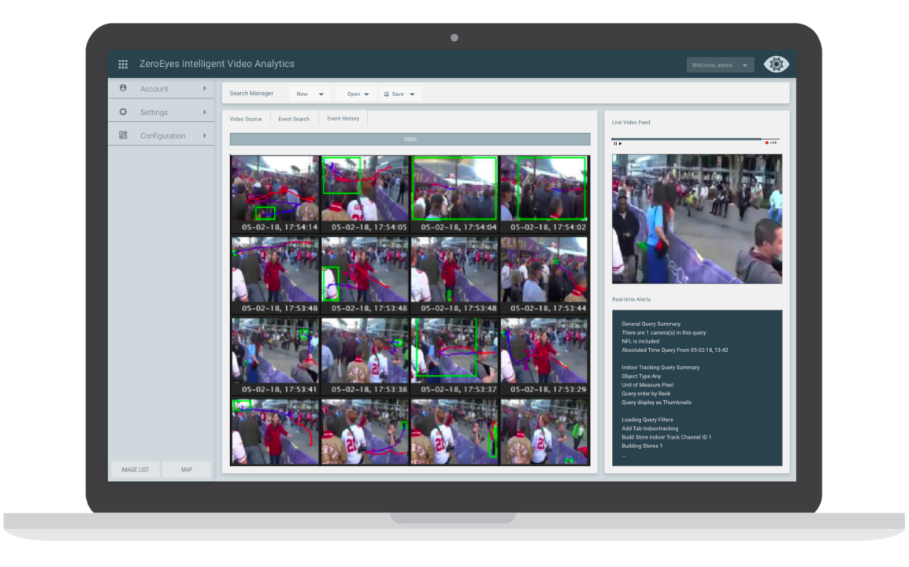
Task: Click the General Query Summary line
Action: coord(651,324)
